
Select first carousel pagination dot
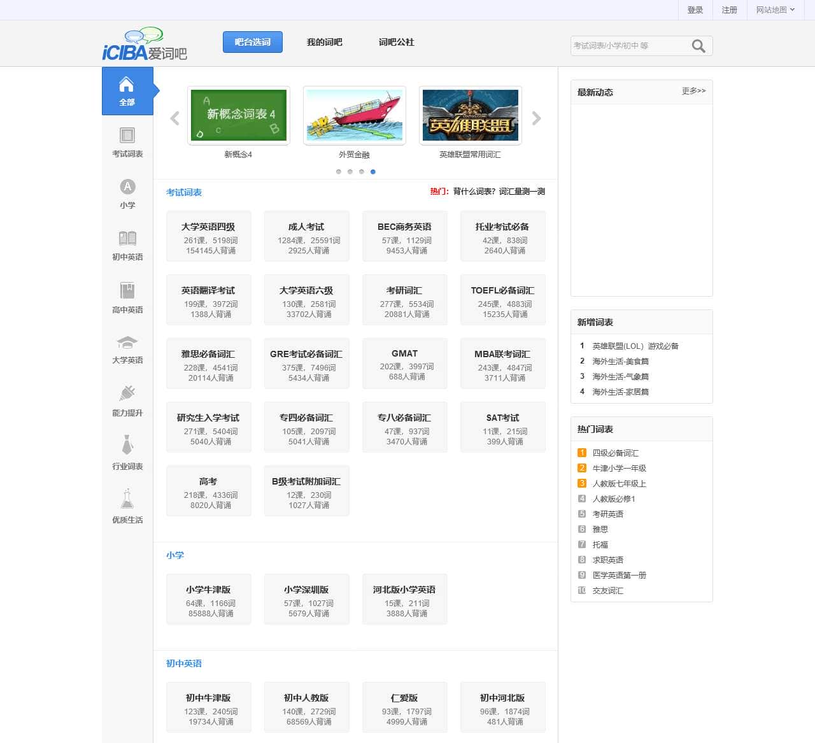tap(339, 172)
